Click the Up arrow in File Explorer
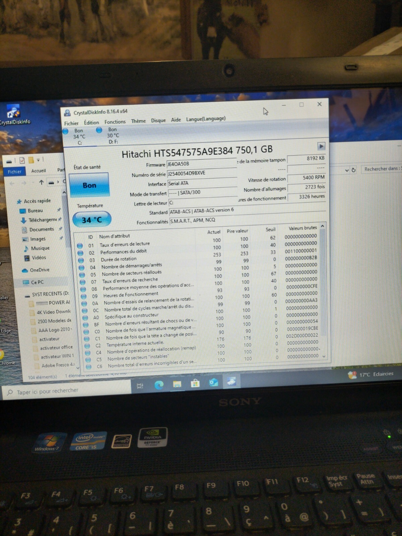Viewport: 402px width, 536px height. (41, 182)
